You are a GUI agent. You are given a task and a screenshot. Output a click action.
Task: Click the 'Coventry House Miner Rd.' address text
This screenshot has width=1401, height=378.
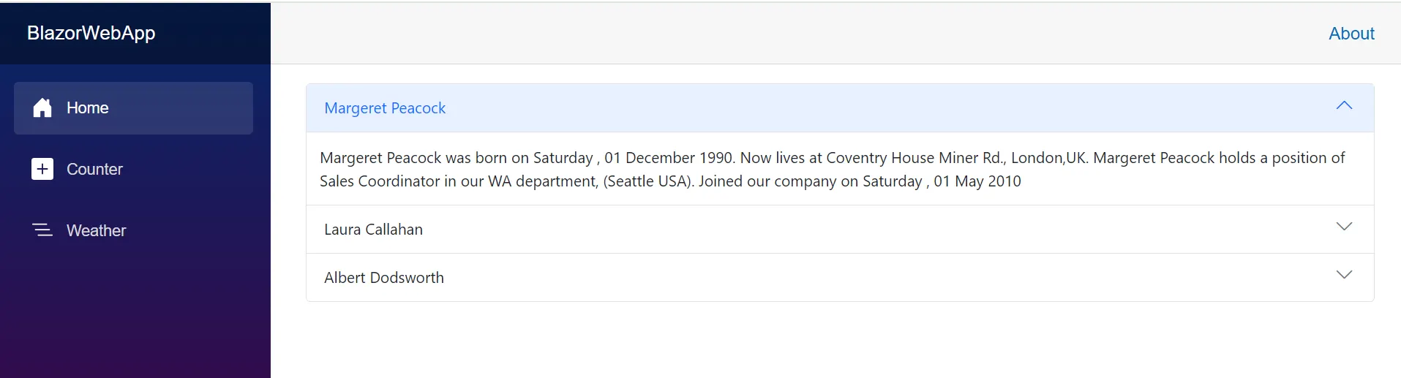click(915, 158)
